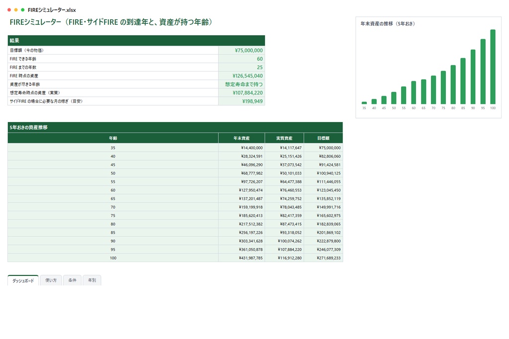The image size is (509, 339).
Task: Open the 年別 sheet tab
Action: pyautogui.click(x=92, y=280)
